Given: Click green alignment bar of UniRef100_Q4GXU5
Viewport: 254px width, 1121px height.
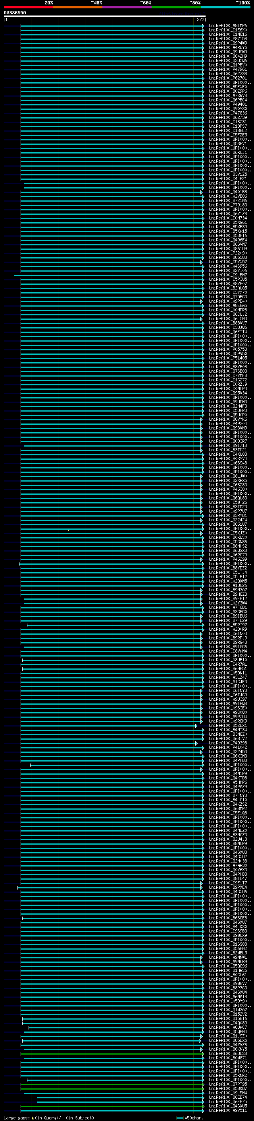Looking at the screenshot, I should pyautogui.click(x=112, y=1106).
